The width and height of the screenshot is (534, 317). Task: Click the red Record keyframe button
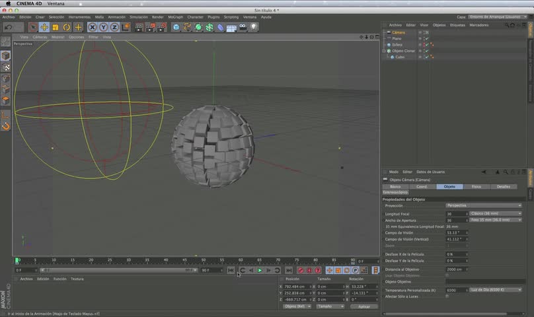(x=300, y=270)
